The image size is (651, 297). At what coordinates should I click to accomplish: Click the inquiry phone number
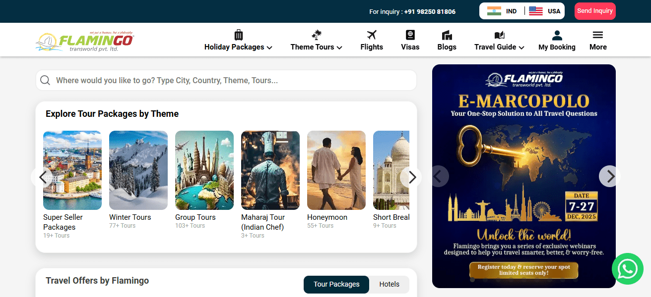(x=430, y=11)
